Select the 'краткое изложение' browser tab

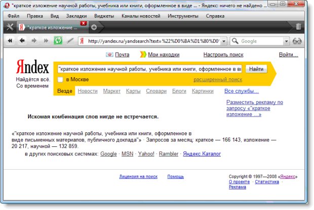[x=53, y=28]
